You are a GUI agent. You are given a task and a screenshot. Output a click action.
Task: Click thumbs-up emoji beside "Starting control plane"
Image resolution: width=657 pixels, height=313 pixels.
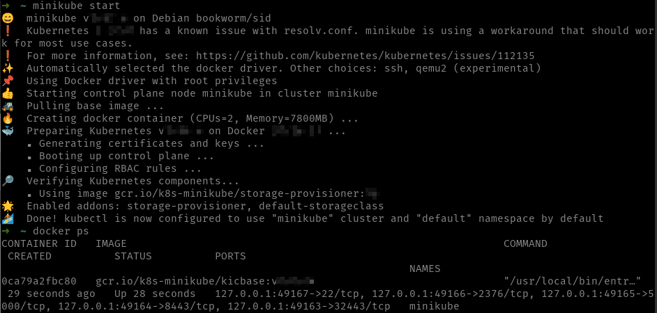coord(8,93)
